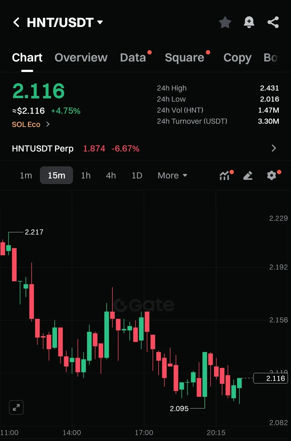The image size is (291, 441).
Task: Switch chart to 1h interval
Action: 86,175
